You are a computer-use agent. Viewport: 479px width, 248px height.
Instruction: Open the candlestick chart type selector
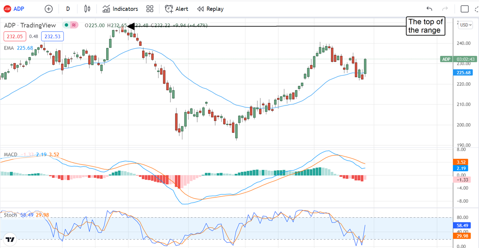point(87,9)
